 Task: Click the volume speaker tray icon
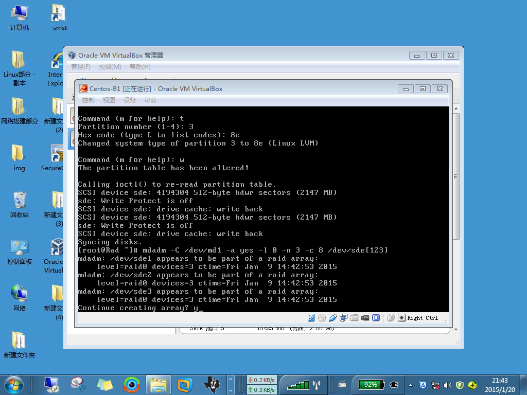(448, 385)
